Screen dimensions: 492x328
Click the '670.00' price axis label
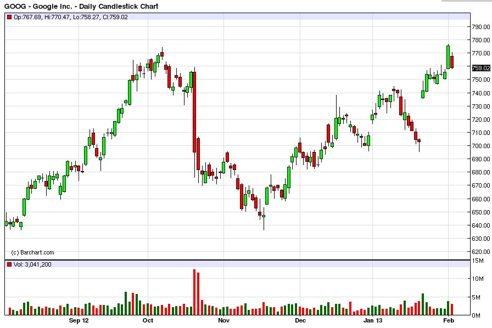click(x=480, y=185)
